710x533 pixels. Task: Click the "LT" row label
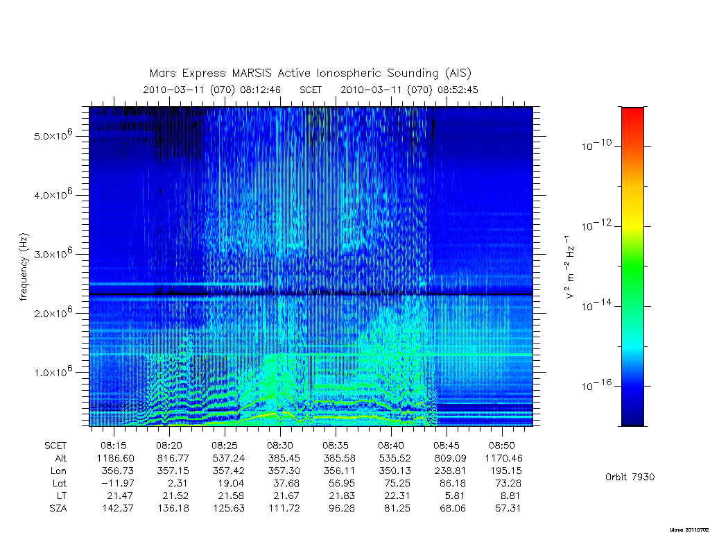pos(61,496)
